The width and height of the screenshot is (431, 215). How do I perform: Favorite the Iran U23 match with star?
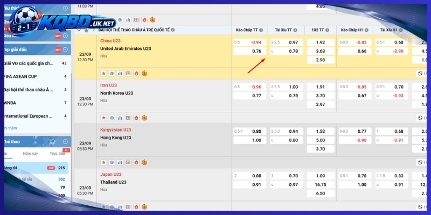click(x=103, y=118)
